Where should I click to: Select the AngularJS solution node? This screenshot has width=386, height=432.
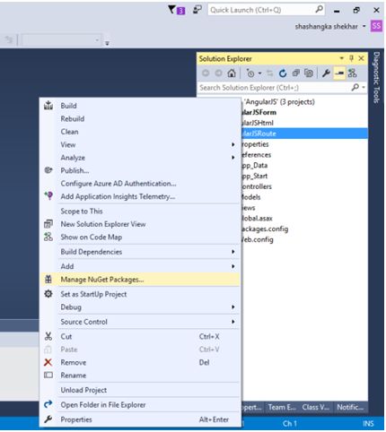[280, 102]
